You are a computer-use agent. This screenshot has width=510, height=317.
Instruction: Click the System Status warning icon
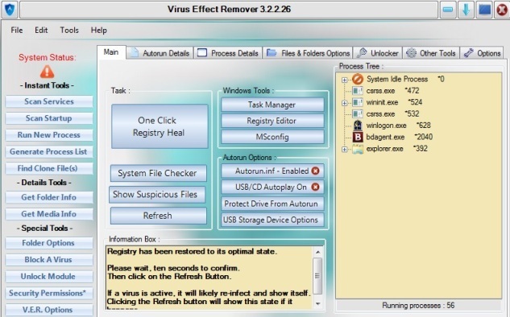[x=47, y=72]
